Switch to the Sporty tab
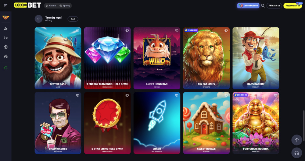This screenshot has height=161, width=305. coord(65,6)
